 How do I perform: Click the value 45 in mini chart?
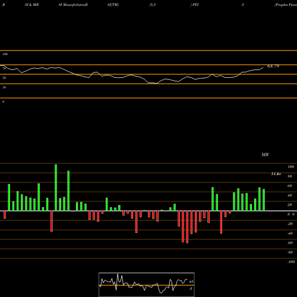191,282
